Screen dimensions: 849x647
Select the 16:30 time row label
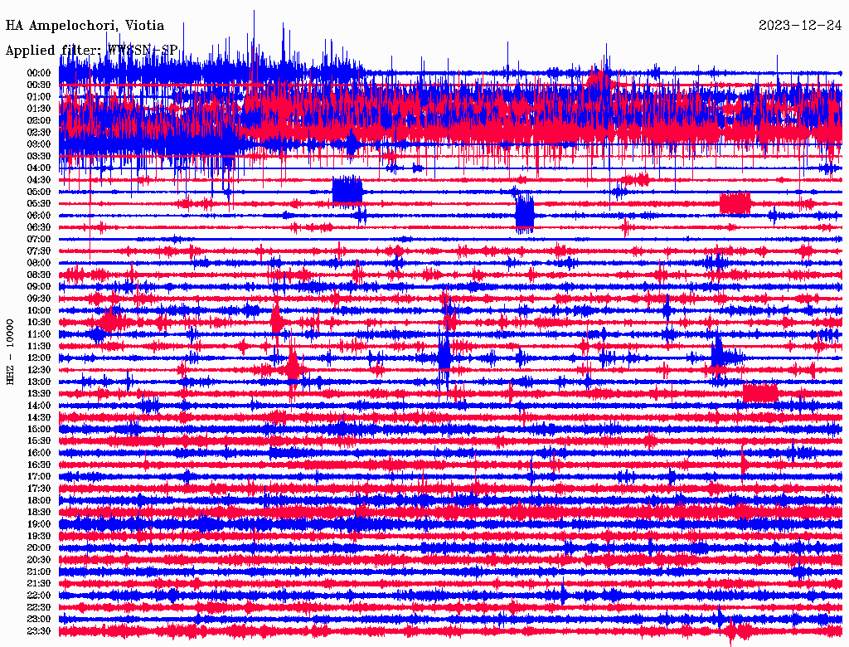(39, 465)
